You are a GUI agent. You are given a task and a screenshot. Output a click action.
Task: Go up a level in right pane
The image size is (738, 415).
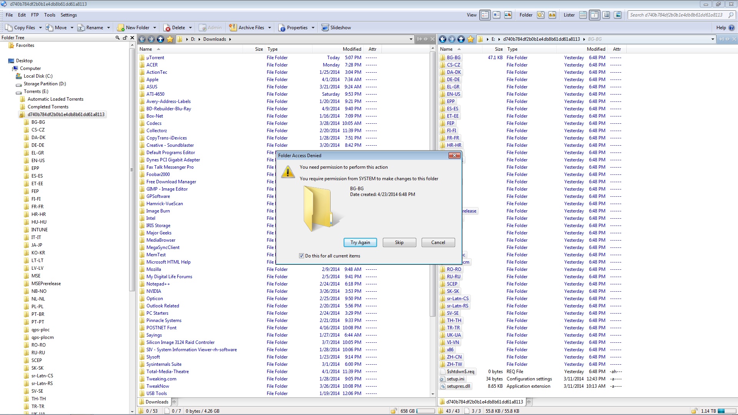[461, 39]
